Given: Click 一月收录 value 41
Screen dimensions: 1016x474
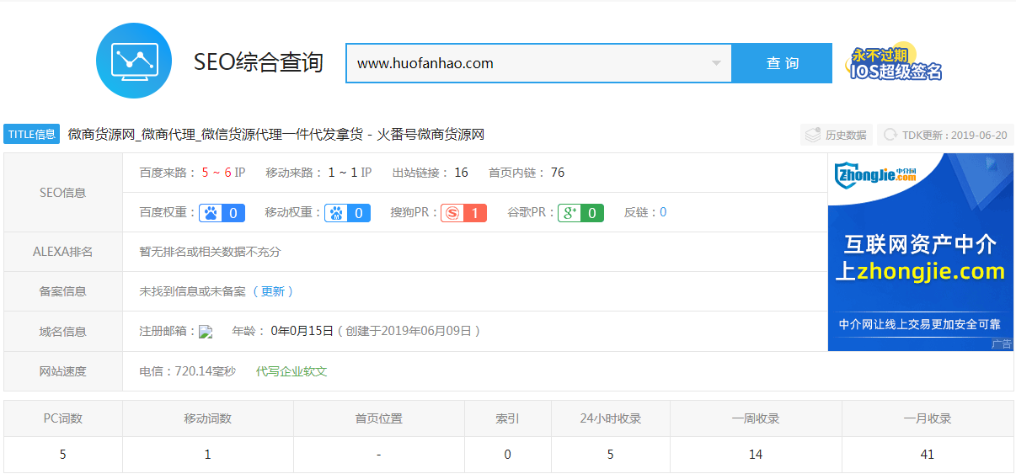Looking at the screenshot, I should coord(928,455).
